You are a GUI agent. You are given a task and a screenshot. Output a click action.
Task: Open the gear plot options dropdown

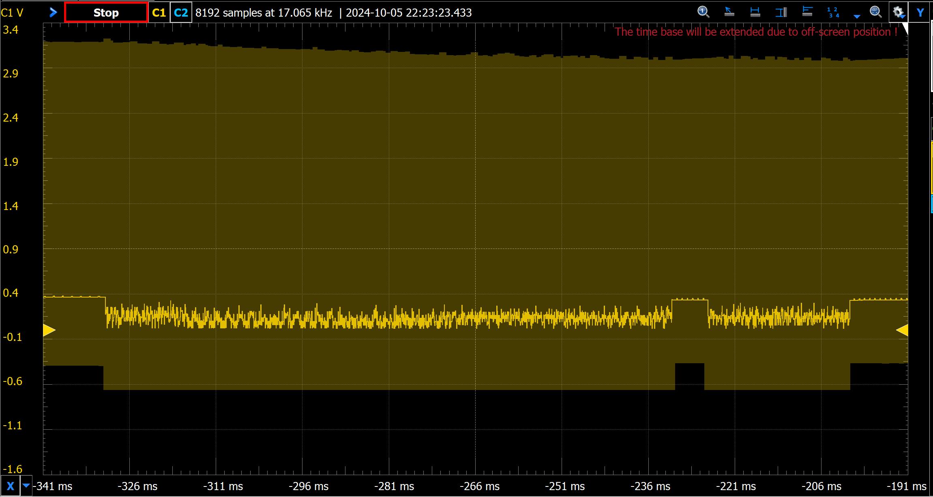pos(899,13)
